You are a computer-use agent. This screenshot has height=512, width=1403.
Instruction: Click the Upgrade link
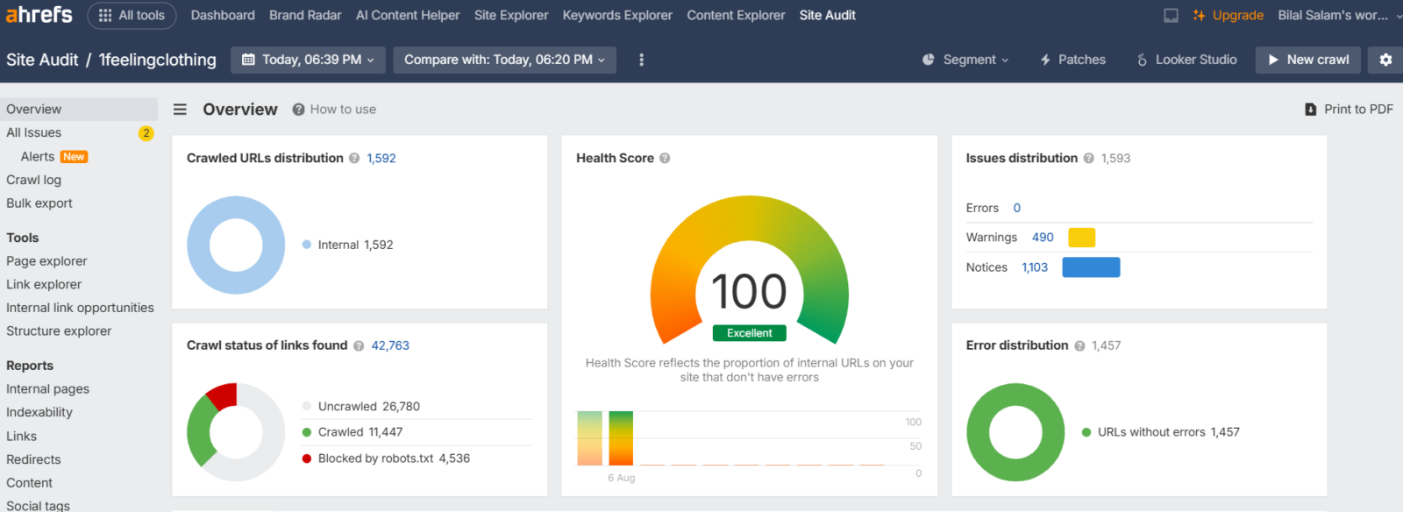[x=1228, y=15]
